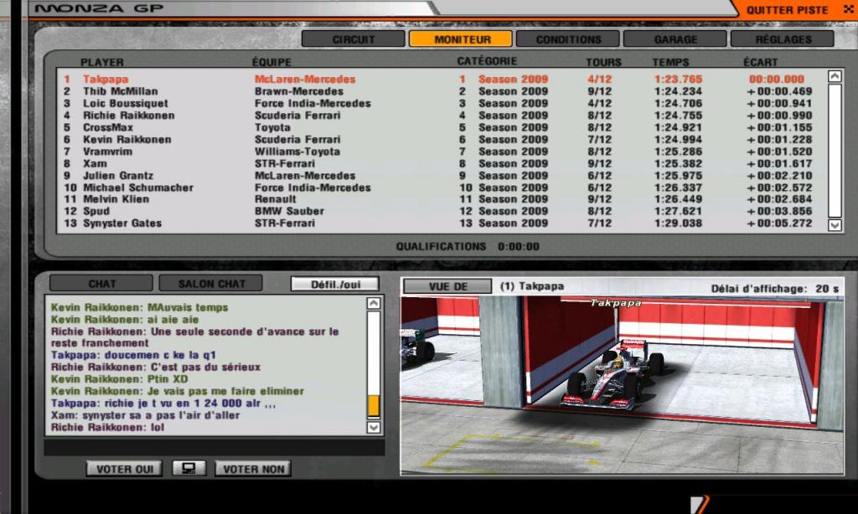Select Richie Raikkonen in the timing list
Viewport: 858px width, 514px height.
(x=442, y=116)
